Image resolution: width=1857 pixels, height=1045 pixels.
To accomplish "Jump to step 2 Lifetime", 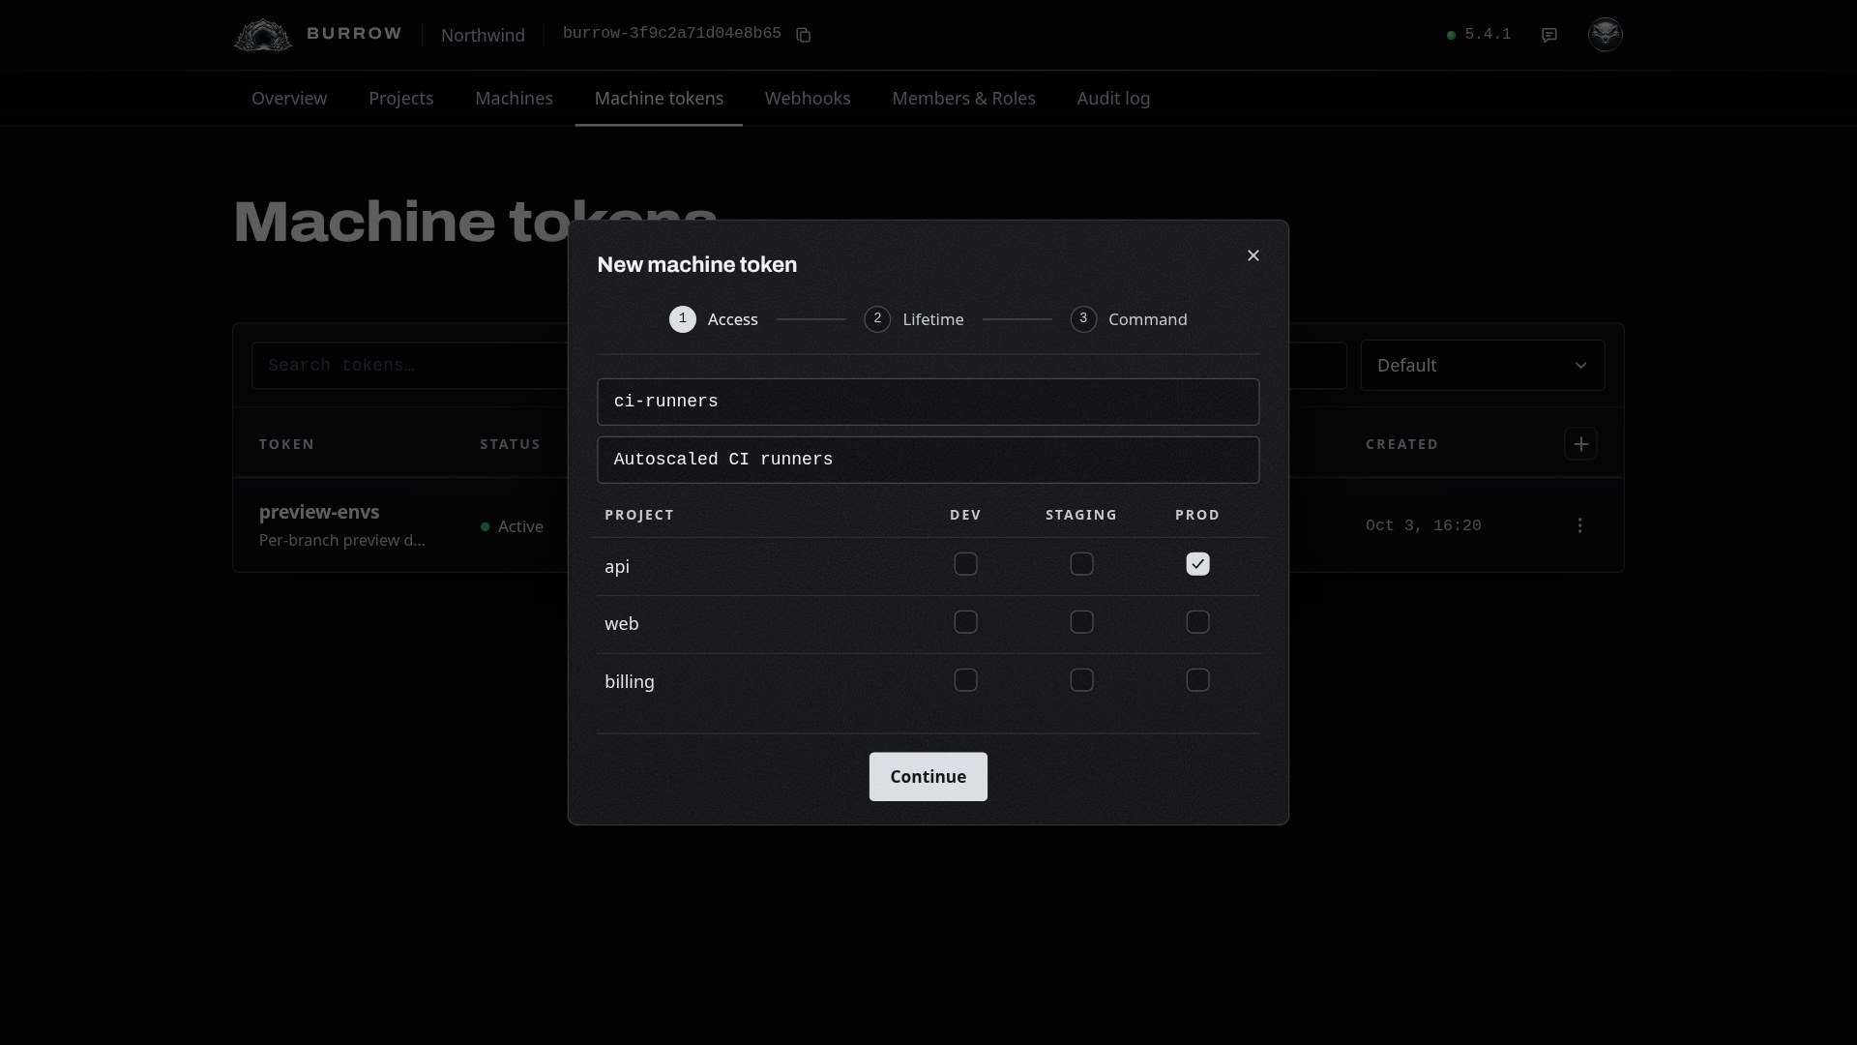I will (x=914, y=319).
